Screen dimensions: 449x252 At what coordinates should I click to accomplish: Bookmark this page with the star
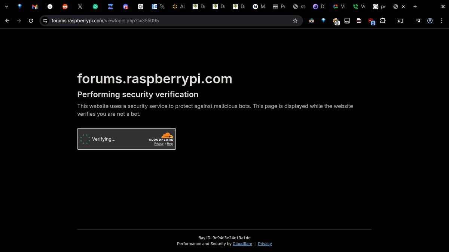tap(295, 21)
